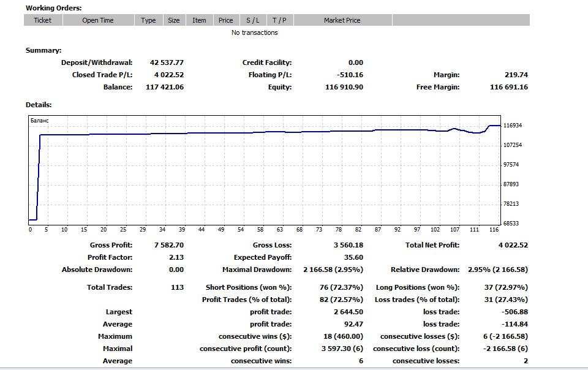Select the Equity value 116 910.90
This screenshot has height=370, width=588.
(344, 87)
